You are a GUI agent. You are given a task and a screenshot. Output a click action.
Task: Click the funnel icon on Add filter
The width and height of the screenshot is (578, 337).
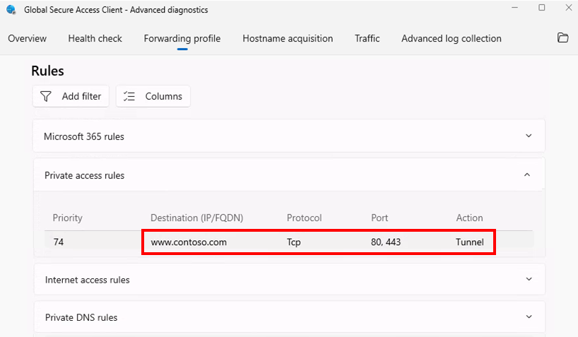click(x=46, y=96)
